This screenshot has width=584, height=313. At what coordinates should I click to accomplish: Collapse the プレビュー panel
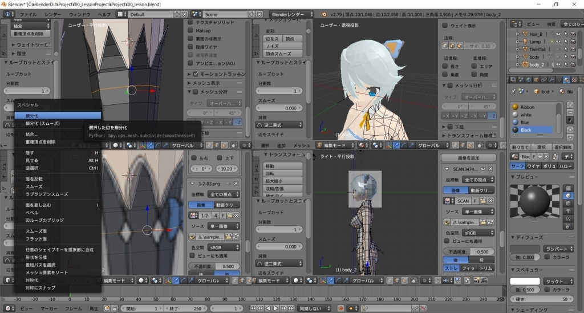click(525, 177)
